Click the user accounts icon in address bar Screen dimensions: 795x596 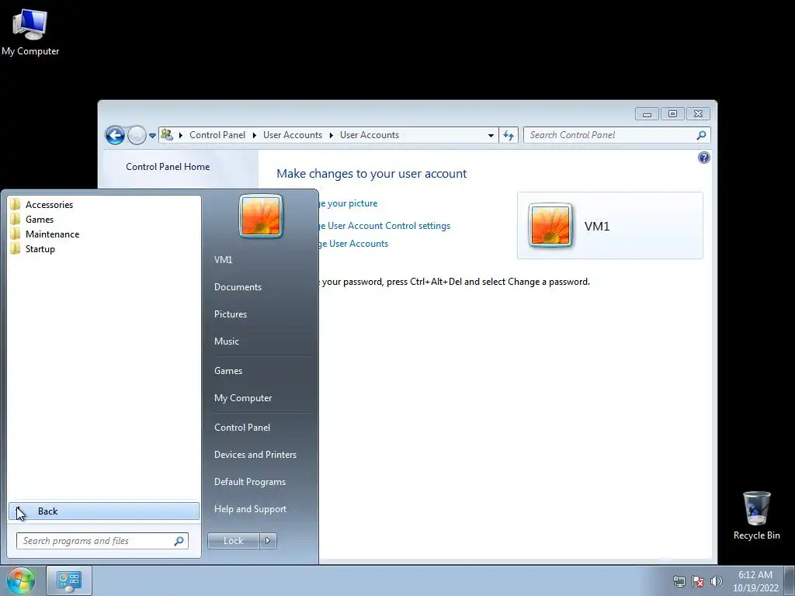click(x=167, y=135)
